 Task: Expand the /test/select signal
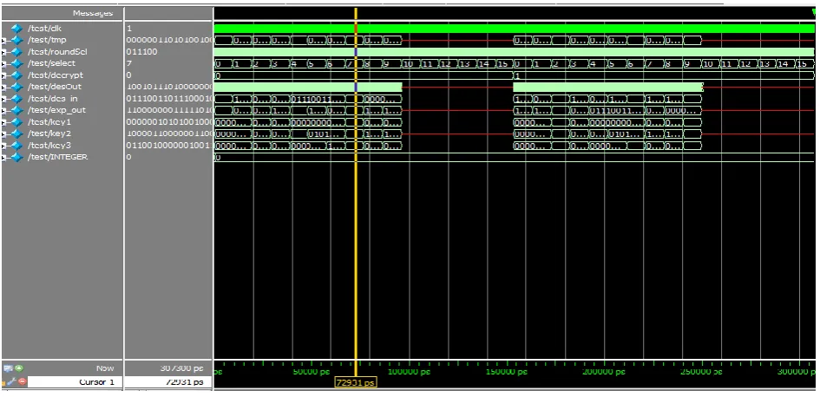(x=4, y=63)
